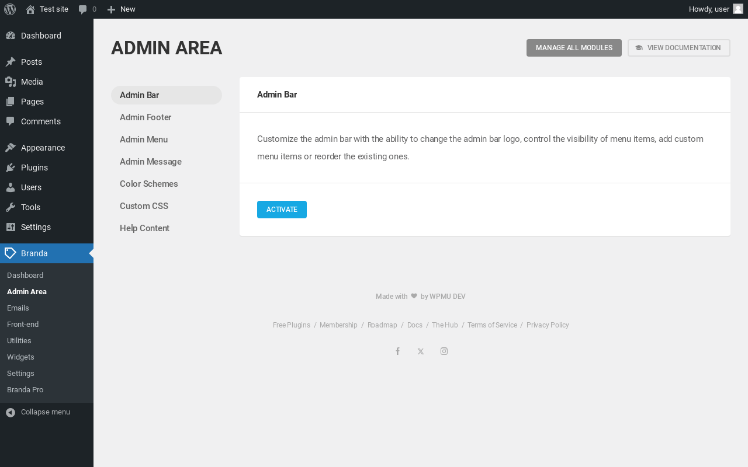
Task: Select the Admin Bar module tab
Action: [x=167, y=95]
